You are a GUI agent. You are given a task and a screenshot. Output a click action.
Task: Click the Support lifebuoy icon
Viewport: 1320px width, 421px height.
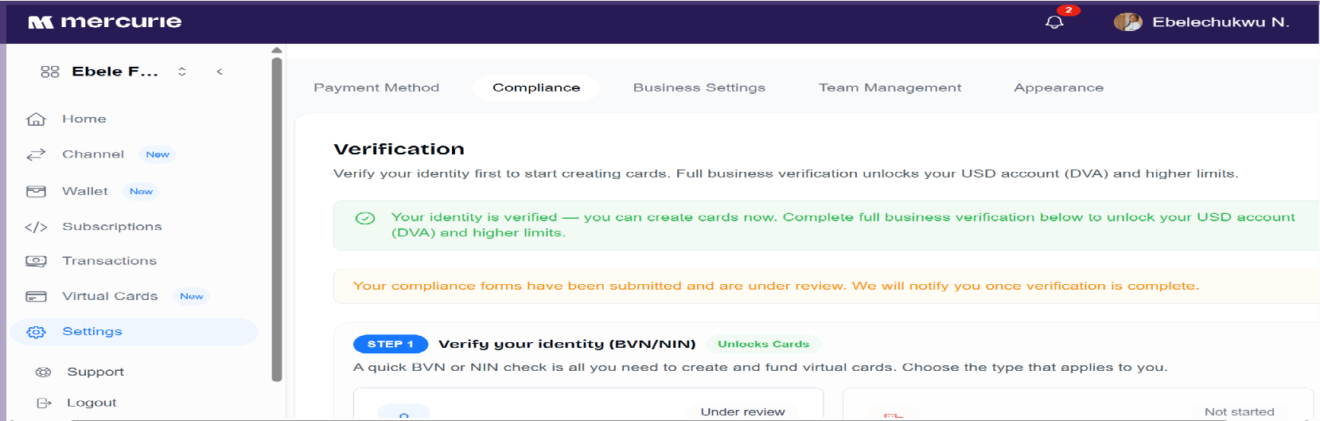pyautogui.click(x=44, y=372)
